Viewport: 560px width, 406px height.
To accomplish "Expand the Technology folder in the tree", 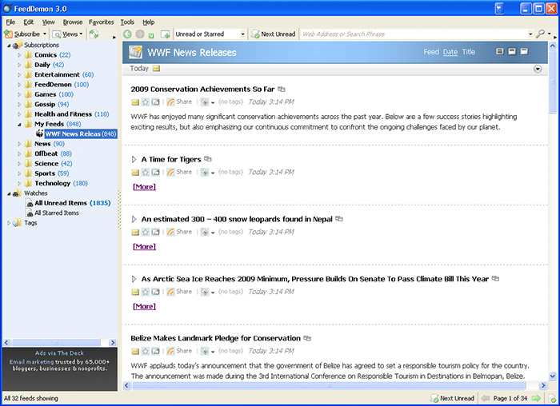I will (x=19, y=183).
